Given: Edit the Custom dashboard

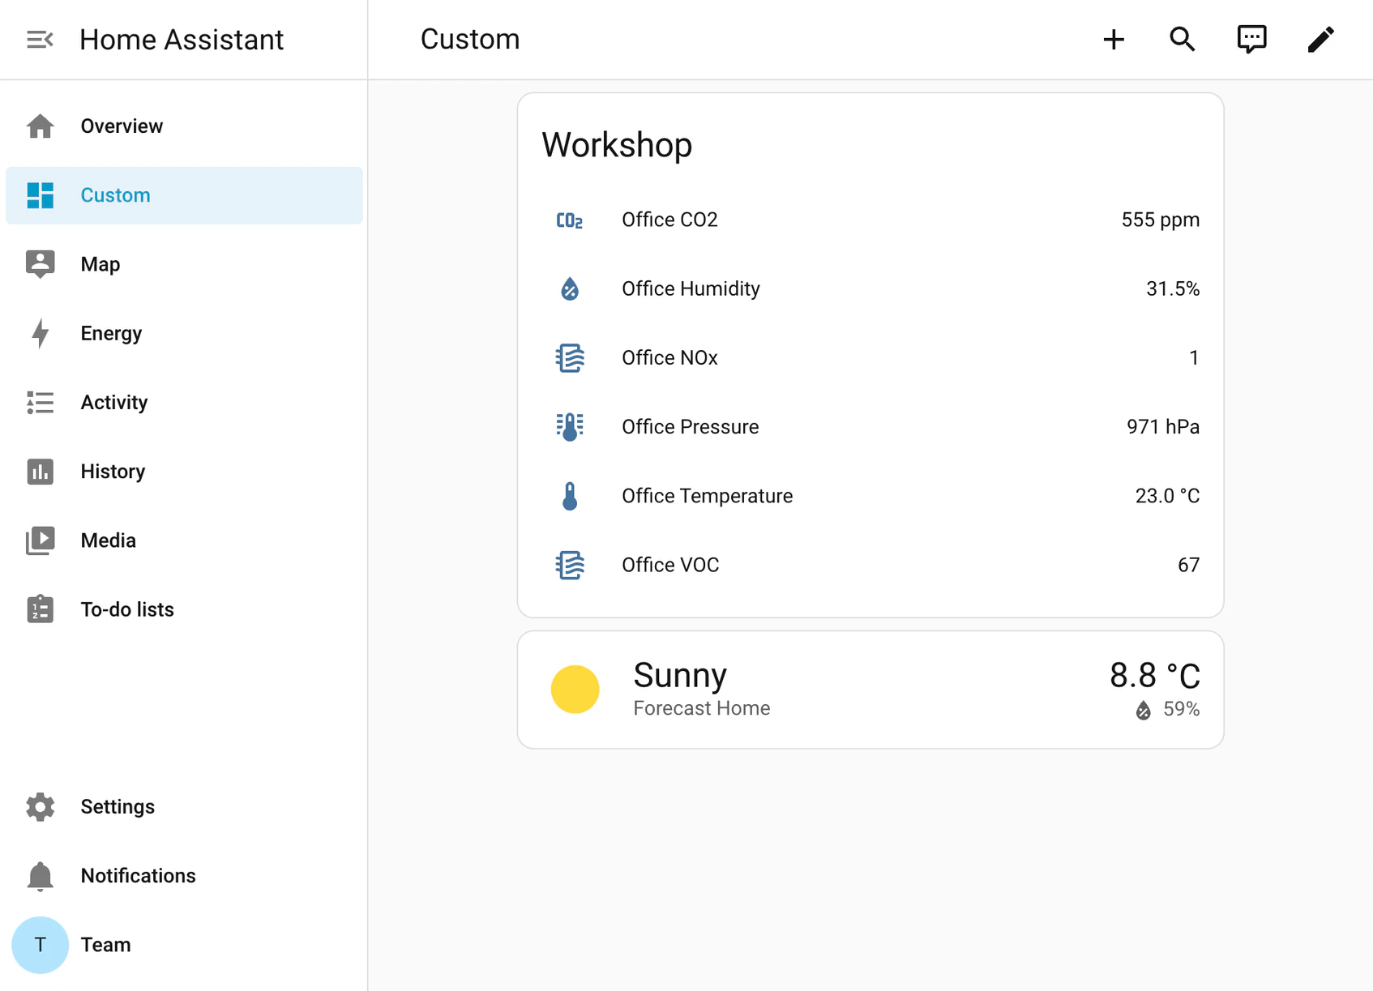Looking at the screenshot, I should (x=1321, y=38).
